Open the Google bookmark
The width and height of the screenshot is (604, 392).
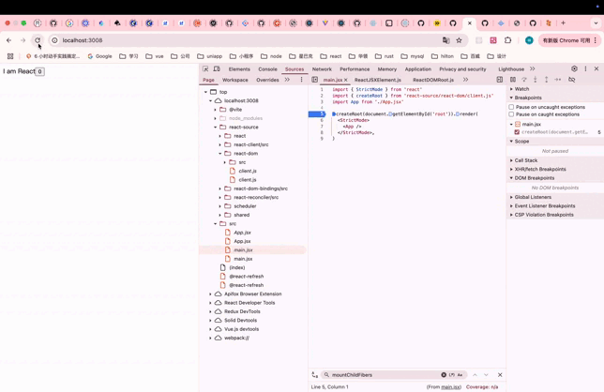click(x=99, y=56)
